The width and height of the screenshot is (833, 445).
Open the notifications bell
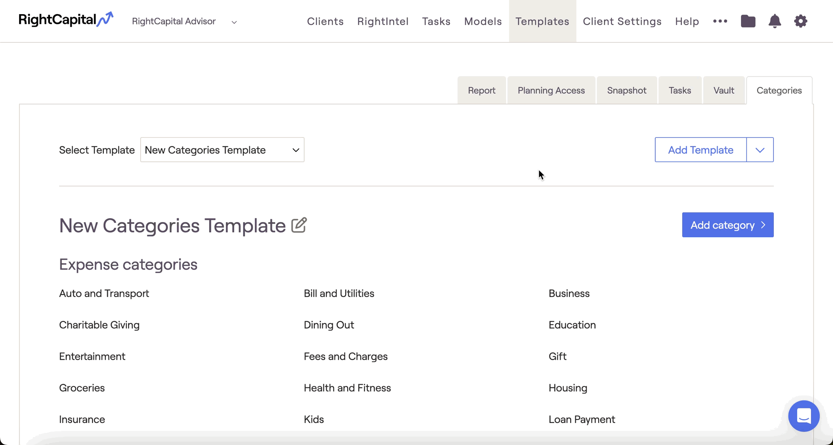[x=775, y=21]
